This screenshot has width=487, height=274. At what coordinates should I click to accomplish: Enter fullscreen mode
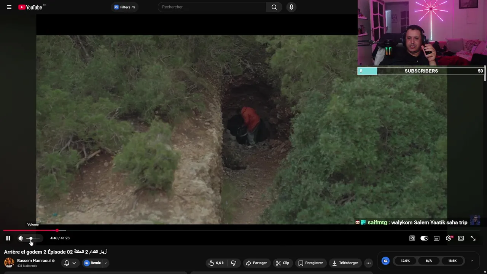click(x=473, y=238)
